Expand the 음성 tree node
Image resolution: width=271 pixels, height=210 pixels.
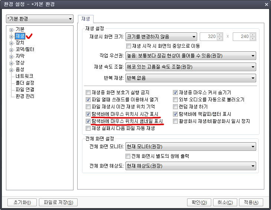tap(11, 70)
